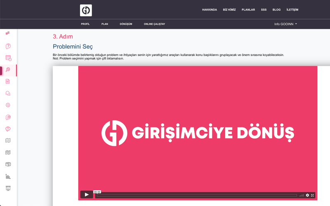This screenshot has width=330, height=206.
Task: Click the gear icon in the left sidebar
Action: point(8,105)
